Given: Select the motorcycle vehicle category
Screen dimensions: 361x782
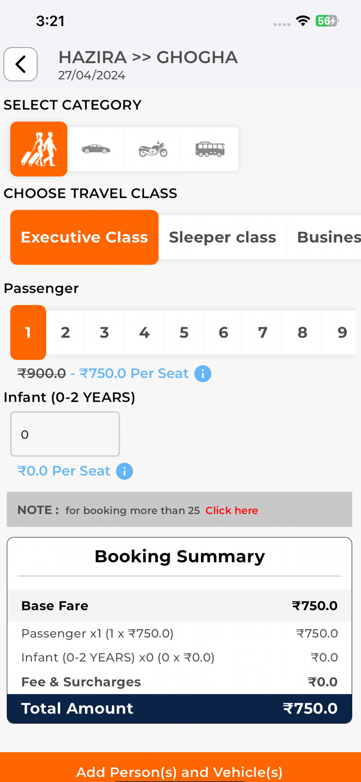Looking at the screenshot, I should (153, 149).
